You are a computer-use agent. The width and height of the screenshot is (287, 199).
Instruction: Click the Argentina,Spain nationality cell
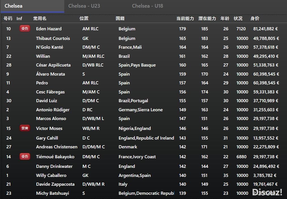pos(135,176)
